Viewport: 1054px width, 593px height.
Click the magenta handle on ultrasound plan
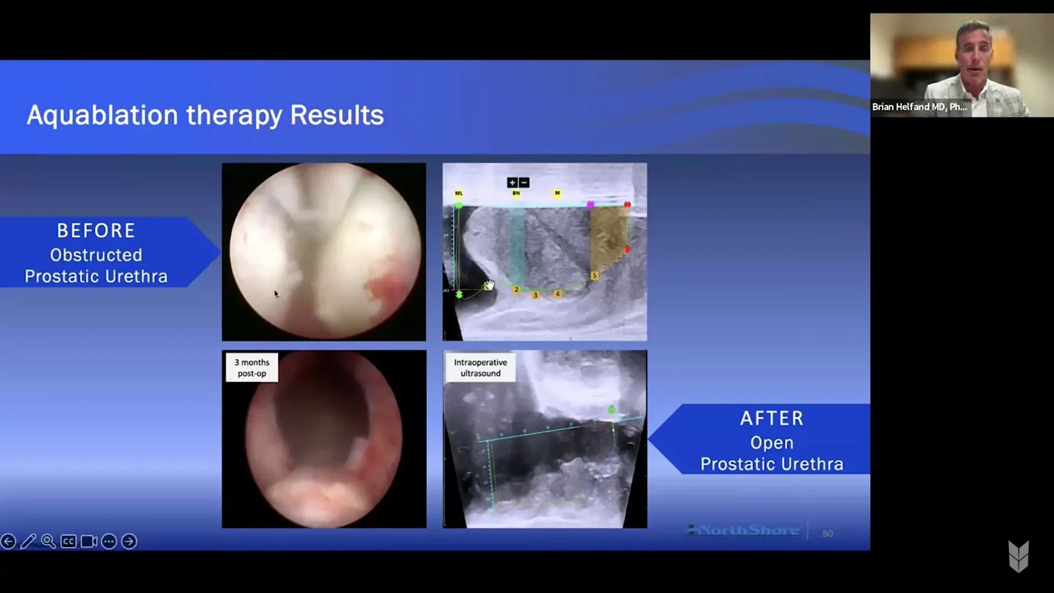click(590, 205)
